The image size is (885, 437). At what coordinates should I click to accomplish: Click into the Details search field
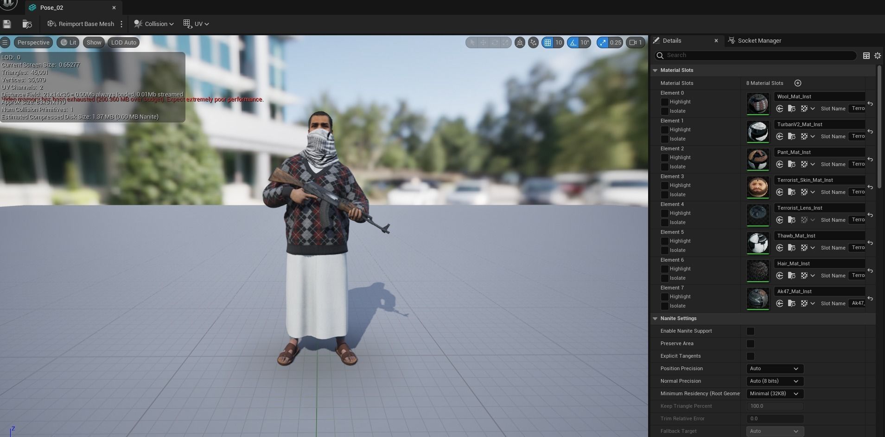pos(756,55)
